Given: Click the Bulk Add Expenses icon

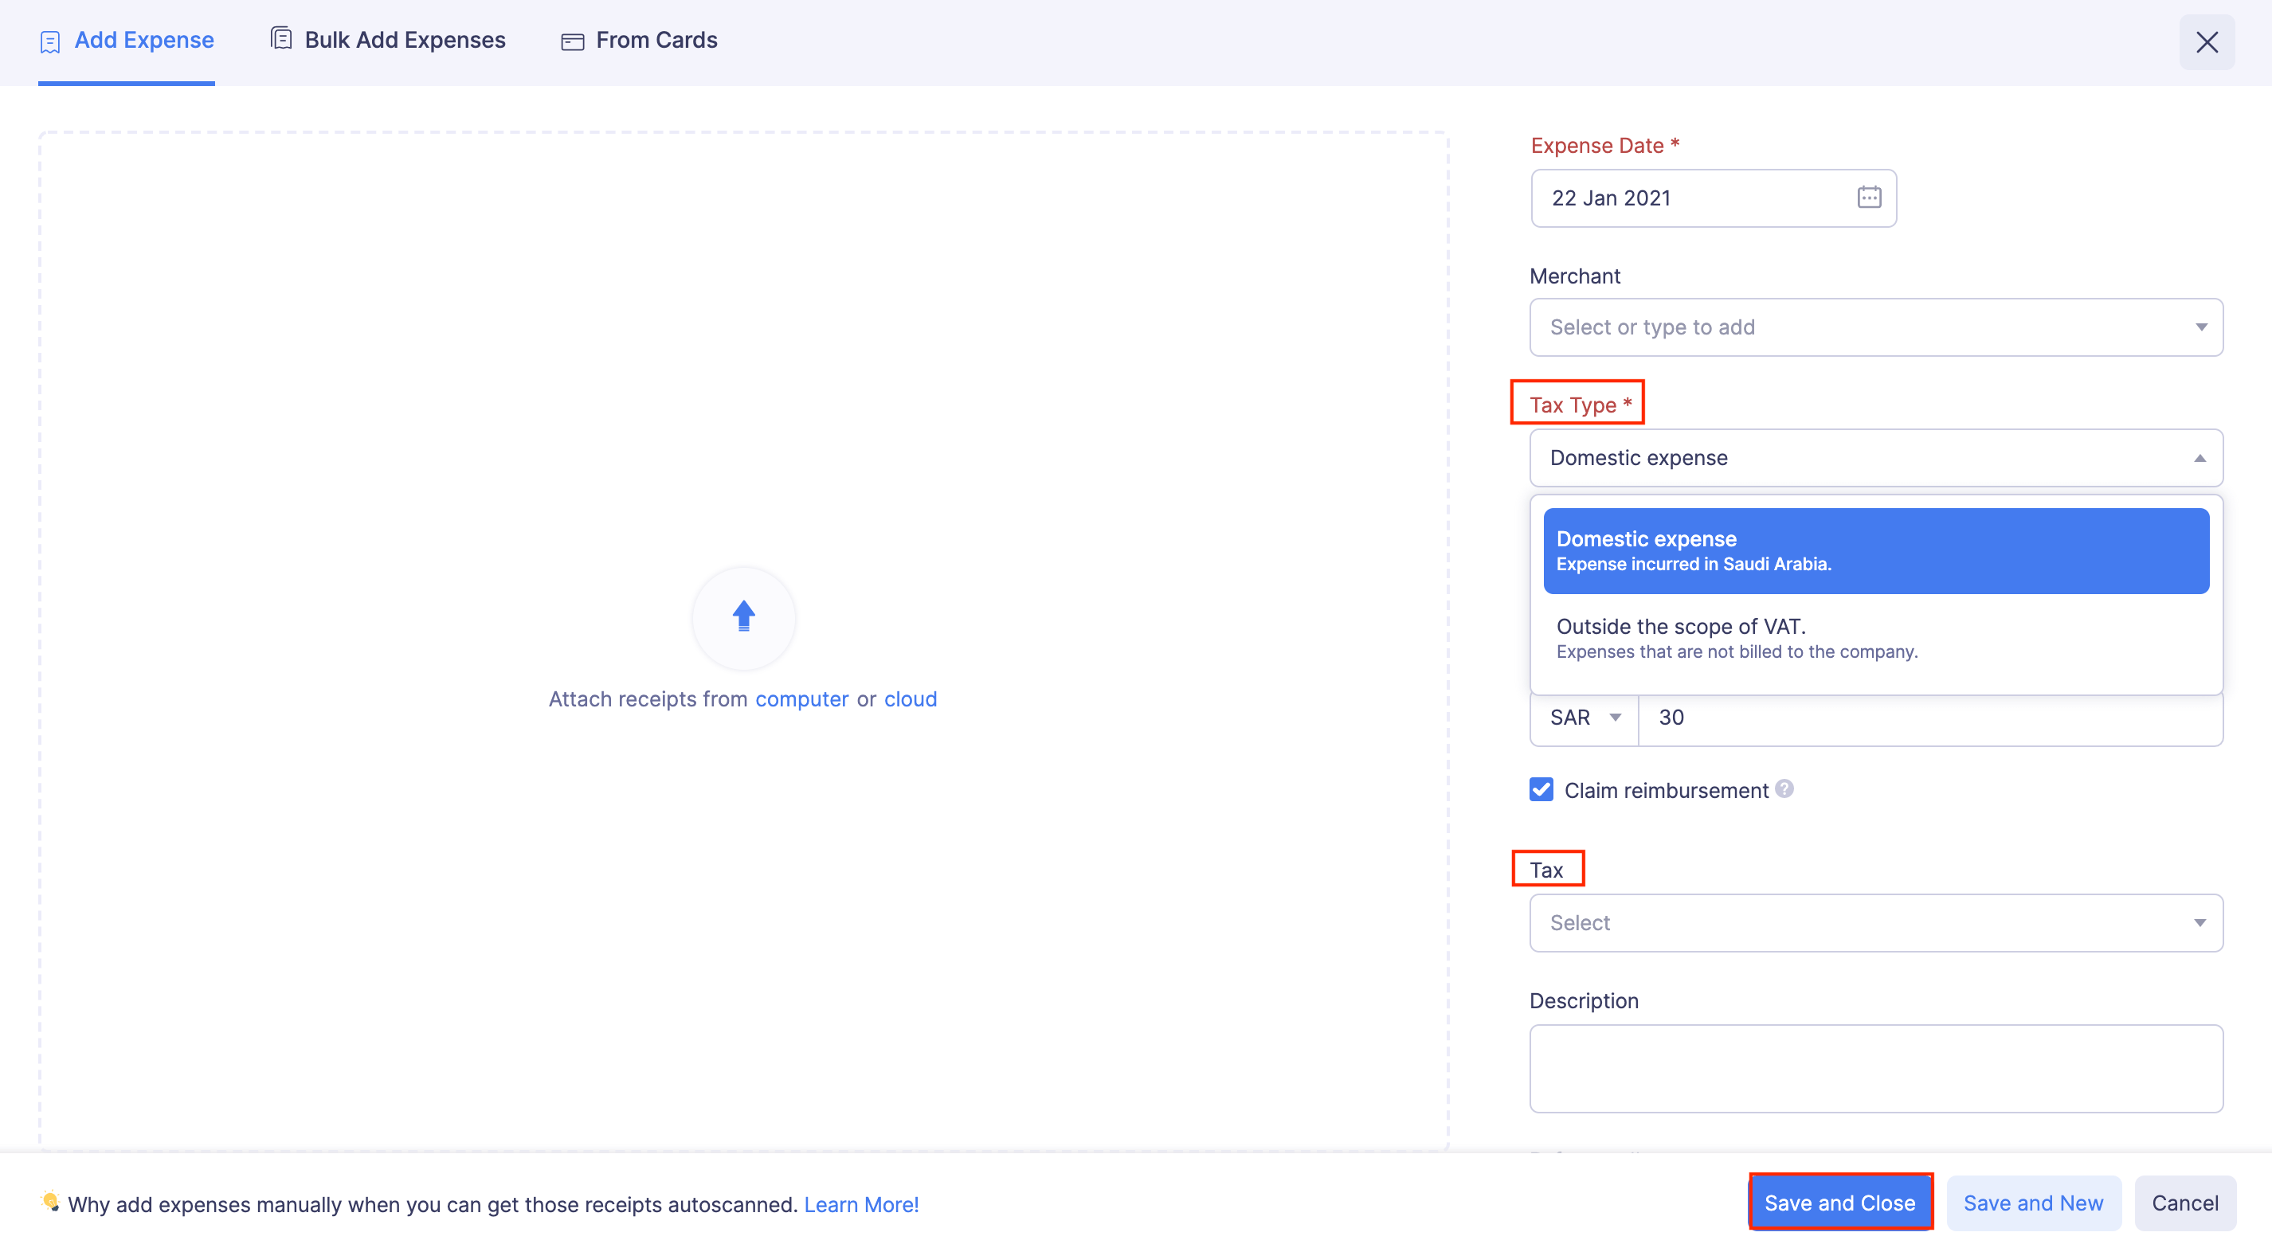Looking at the screenshot, I should [x=280, y=39].
